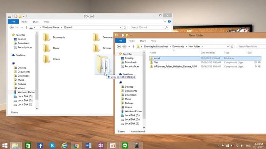Viewport: 266px width, 149px height.
Task: Open recent locations dropdown in New folder window
Action: [129, 46]
